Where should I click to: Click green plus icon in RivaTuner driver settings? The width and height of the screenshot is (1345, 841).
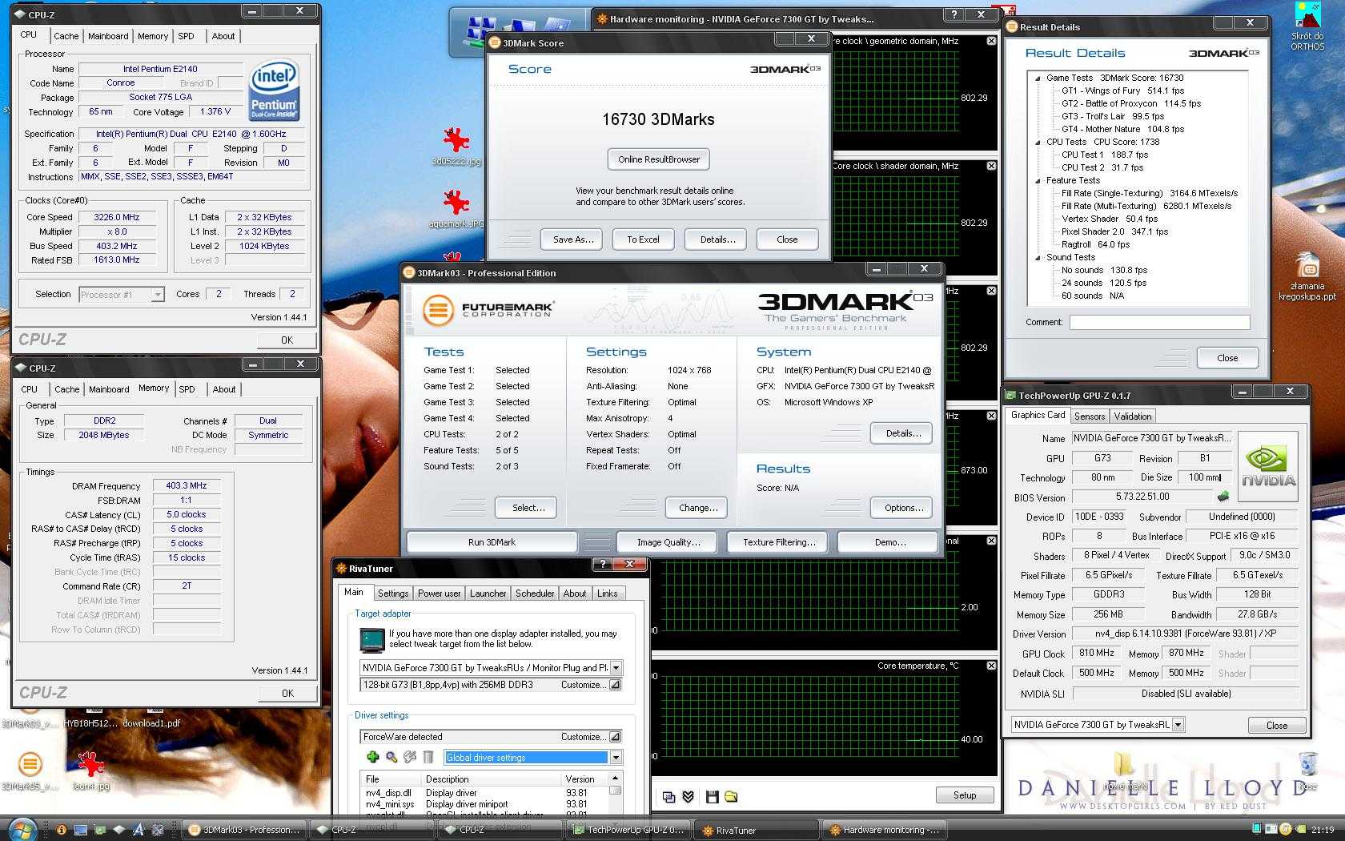click(372, 757)
